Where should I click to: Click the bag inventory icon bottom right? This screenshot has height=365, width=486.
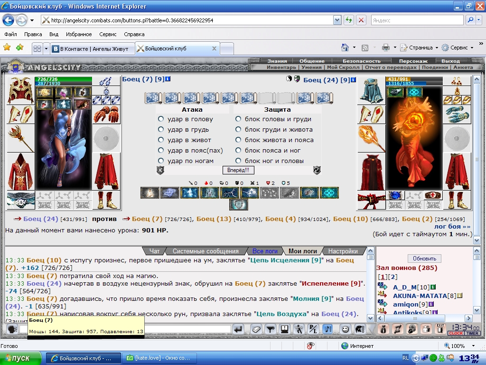coord(383,329)
